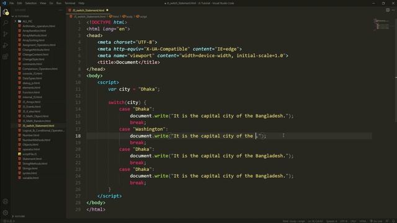Expand the ALL_PC folder
The image size is (397, 223).
(x=24, y=21)
